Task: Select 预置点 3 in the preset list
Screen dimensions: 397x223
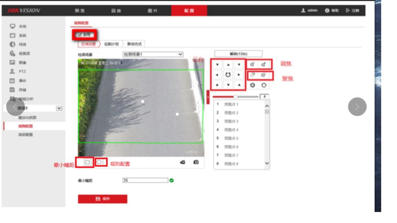Action: pos(232,121)
